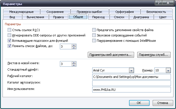Image resolution: width=176 pixels, height=109 pixels.
Task: Decrease Листов в новой книге value
Action: pos(74,65)
